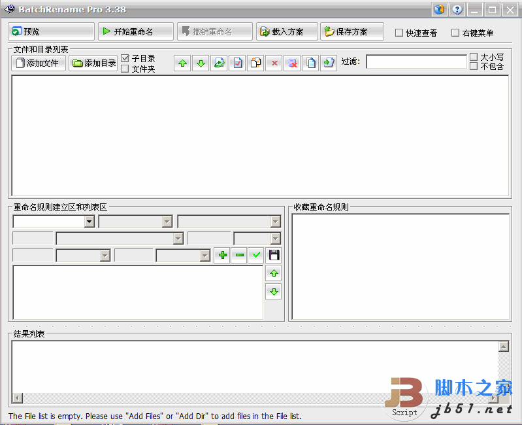Open the second dropdown in the top rule row
The image size is (522, 425).
(x=167, y=222)
